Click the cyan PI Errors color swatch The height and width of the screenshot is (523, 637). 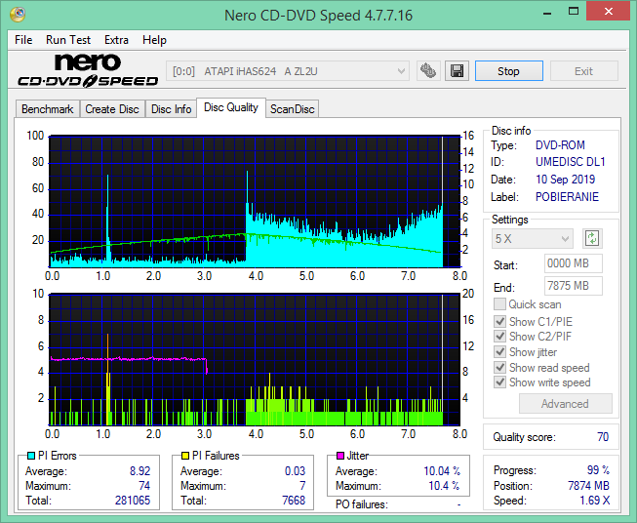31,456
